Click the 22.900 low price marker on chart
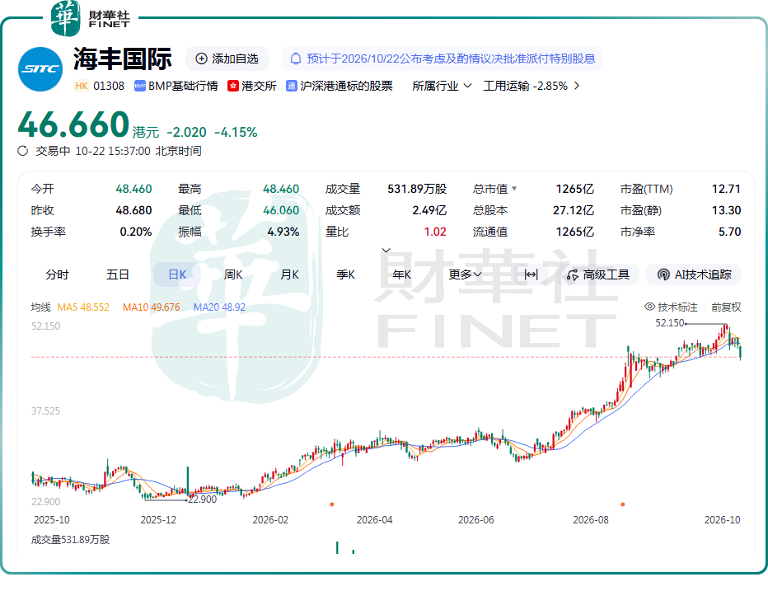768x591 pixels. (x=202, y=500)
